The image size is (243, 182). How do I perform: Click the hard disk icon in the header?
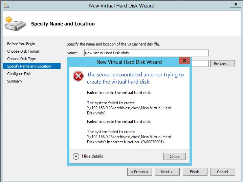[x=15, y=23]
